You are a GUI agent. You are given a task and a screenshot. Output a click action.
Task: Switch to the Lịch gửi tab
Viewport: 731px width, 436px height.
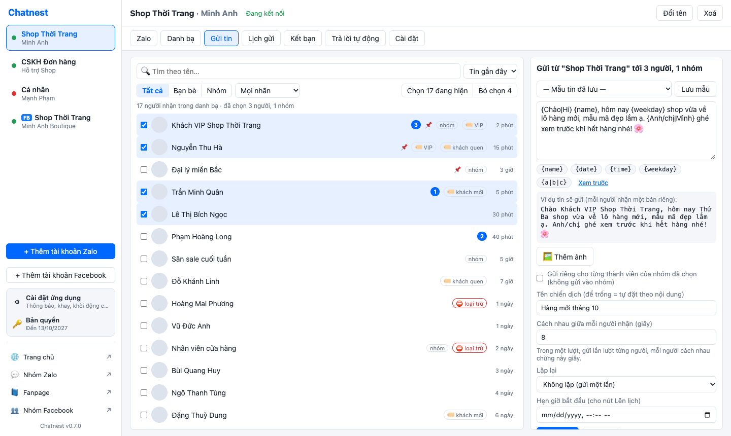[x=261, y=39]
